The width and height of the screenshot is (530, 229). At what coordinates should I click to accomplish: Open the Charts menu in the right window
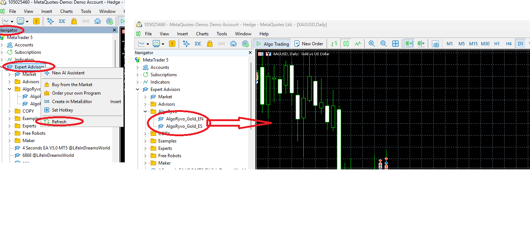[x=202, y=34]
